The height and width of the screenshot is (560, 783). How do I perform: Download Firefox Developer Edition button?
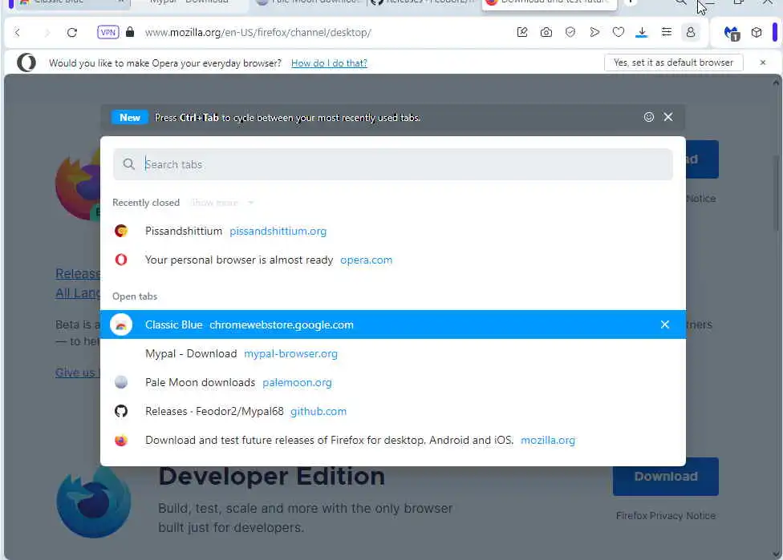point(665,476)
